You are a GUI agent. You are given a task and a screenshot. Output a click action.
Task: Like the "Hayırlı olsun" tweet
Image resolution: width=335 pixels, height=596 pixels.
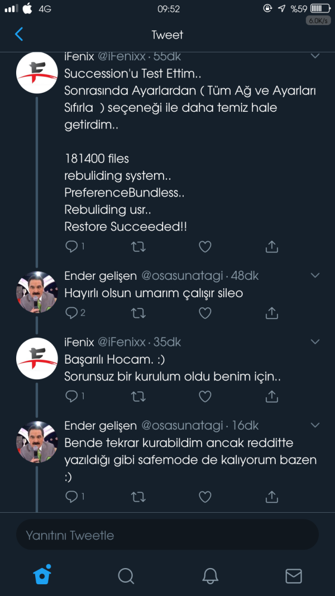[205, 313]
